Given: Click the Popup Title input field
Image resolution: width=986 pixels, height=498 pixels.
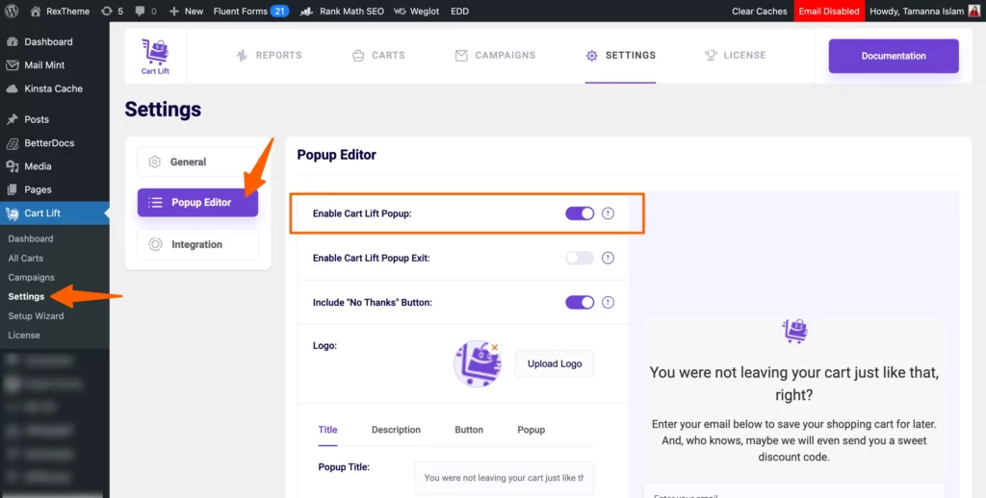Looking at the screenshot, I should tap(504, 478).
